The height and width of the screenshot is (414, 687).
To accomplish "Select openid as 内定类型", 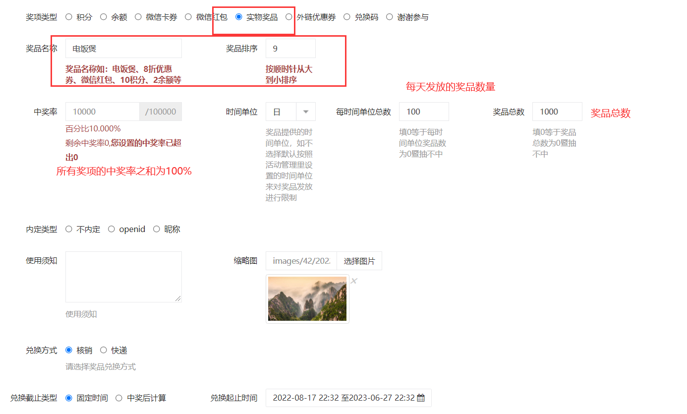I will coord(112,229).
